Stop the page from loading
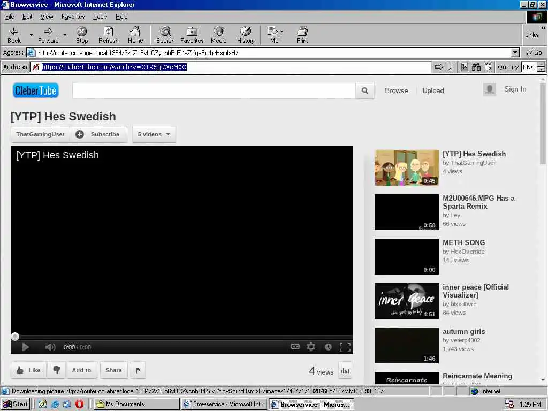The width and height of the screenshot is (548, 411). pyautogui.click(x=82, y=35)
